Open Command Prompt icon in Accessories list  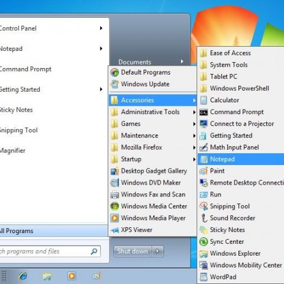click(204, 112)
